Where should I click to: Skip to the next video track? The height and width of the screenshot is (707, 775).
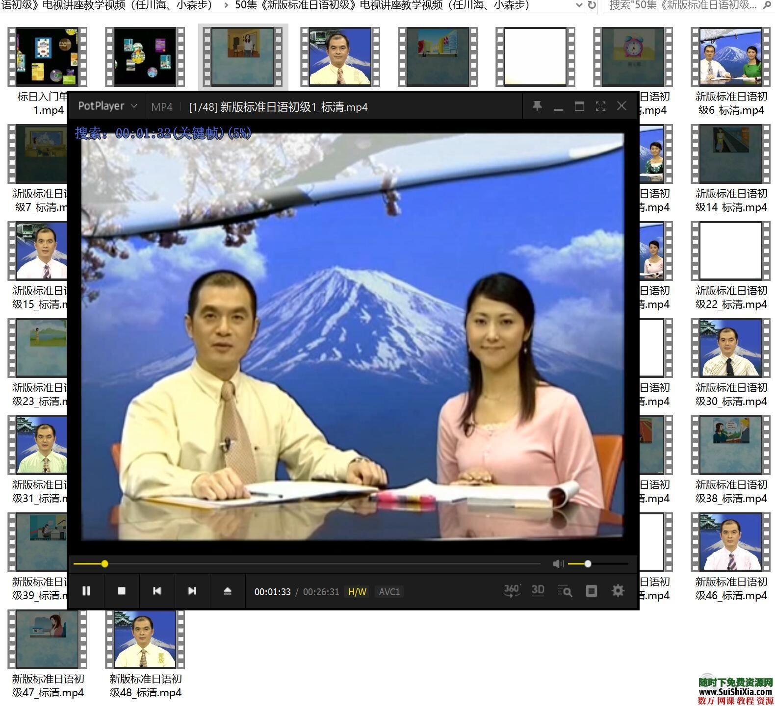(192, 591)
